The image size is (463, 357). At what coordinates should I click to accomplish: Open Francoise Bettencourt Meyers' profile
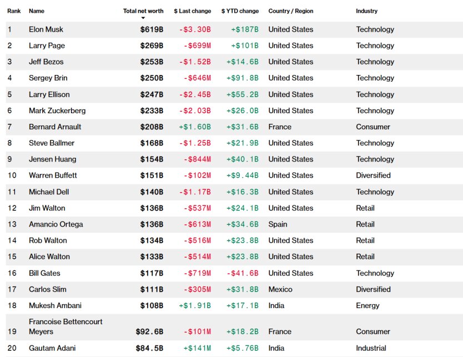pyautogui.click(x=66, y=326)
